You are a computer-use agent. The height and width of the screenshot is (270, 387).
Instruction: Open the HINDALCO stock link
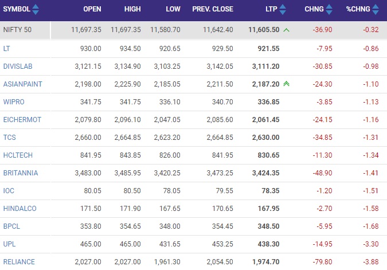coord(19,208)
